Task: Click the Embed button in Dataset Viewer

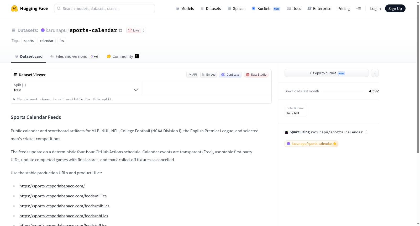Action: click(209, 75)
